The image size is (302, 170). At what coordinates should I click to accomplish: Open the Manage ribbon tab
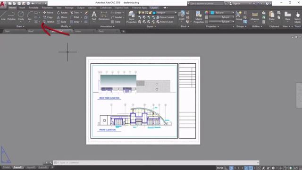(x=69, y=8)
